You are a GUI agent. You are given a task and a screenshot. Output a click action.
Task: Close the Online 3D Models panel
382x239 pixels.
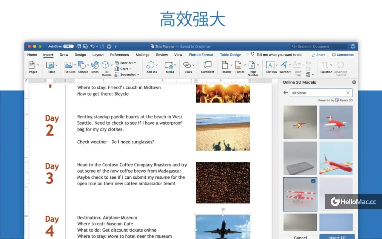(354, 82)
